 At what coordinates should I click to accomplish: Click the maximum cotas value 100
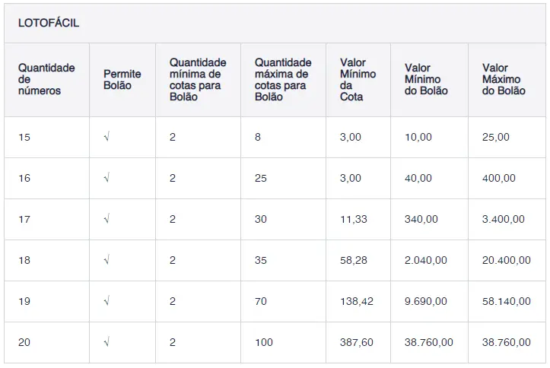[x=263, y=343]
